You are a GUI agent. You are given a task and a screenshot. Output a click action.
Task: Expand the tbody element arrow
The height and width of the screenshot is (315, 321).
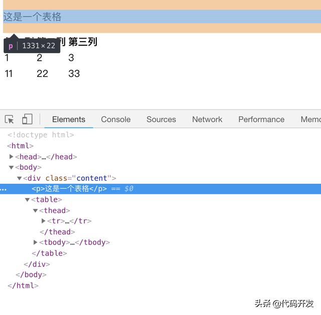(36, 242)
